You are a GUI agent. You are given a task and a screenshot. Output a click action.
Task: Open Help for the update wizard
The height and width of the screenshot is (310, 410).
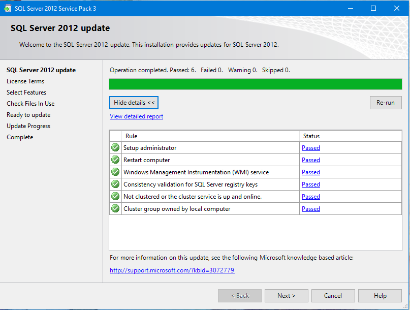coord(380,295)
